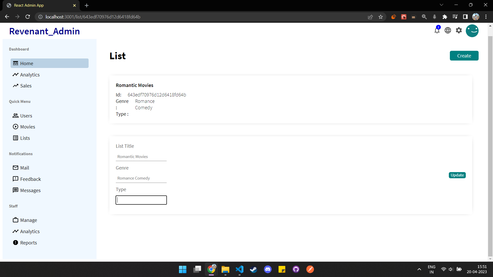Open the Messages section
Image resolution: width=493 pixels, height=277 pixels.
(30, 190)
